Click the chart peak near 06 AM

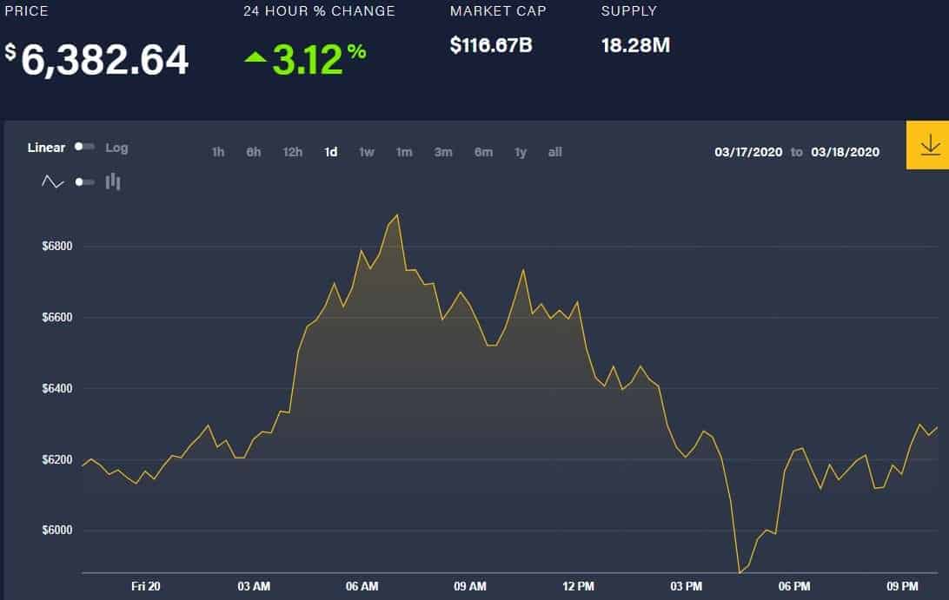tap(397, 214)
